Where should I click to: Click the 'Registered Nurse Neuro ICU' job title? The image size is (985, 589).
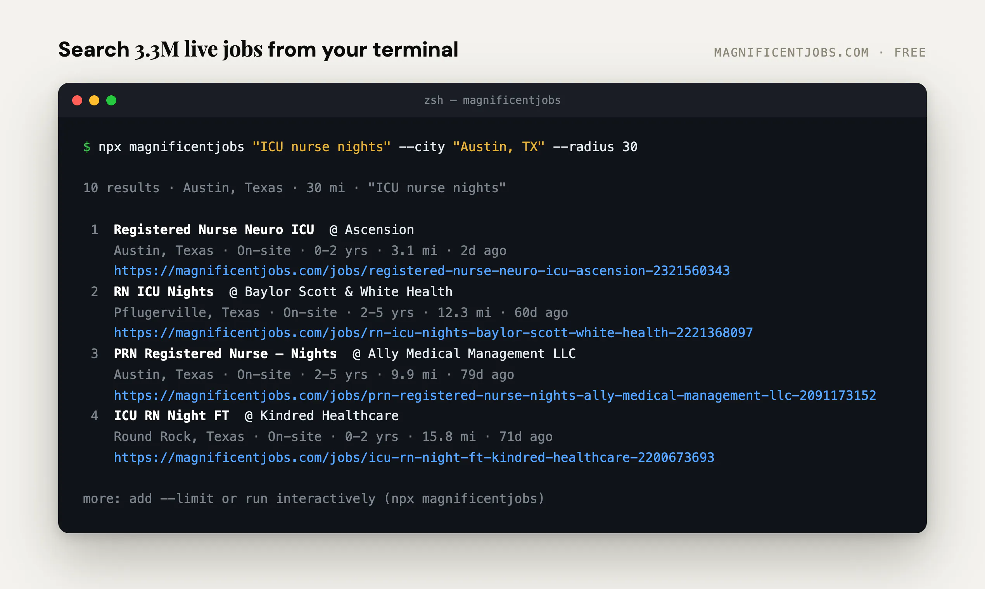214,229
